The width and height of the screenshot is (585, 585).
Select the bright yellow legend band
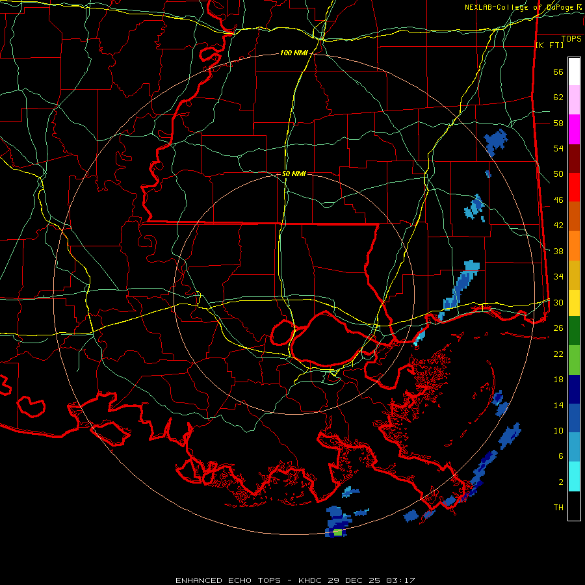(574, 303)
